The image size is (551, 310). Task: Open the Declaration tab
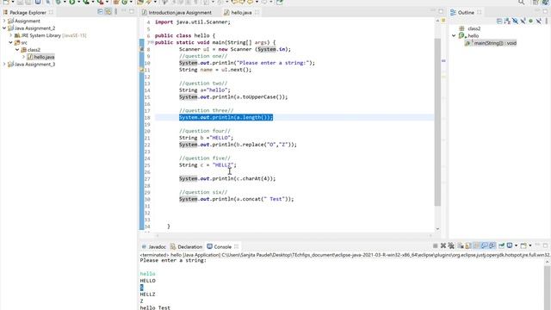187,247
